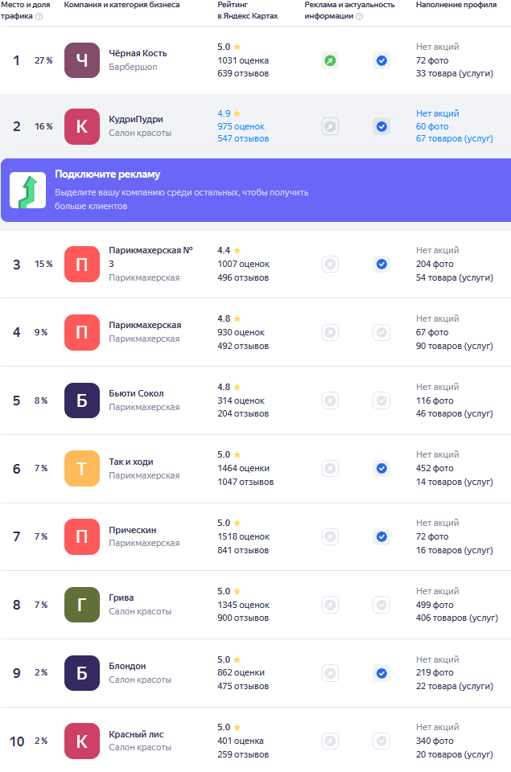Image resolution: width=511 pixels, height=772 pixels.
Task: Click the grey verified badge for Грива
Action: [x=381, y=605]
